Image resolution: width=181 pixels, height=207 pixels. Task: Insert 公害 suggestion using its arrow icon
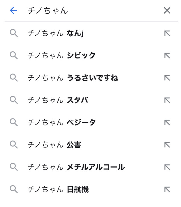[x=167, y=145]
